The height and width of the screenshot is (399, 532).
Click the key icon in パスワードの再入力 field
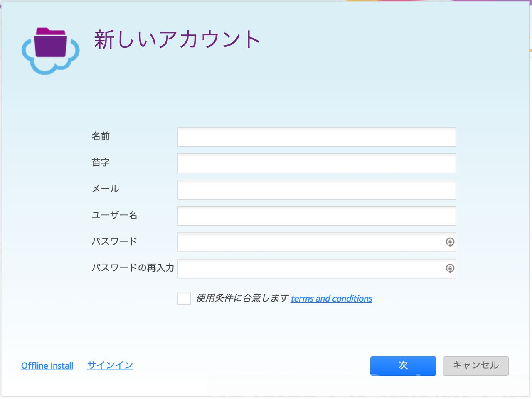[450, 269]
